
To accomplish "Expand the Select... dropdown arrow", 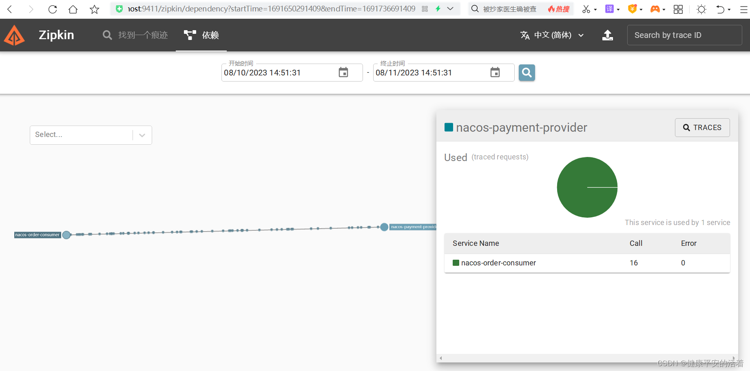I will pyautogui.click(x=142, y=135).
